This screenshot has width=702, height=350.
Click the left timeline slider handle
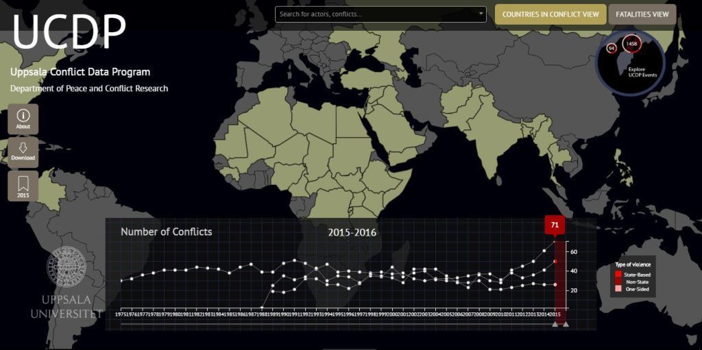555,324
